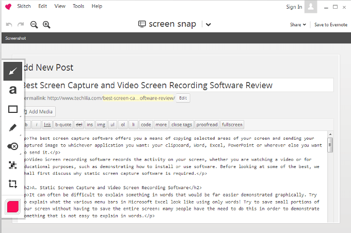Open the Help menu
Viewport: 351px width, 233px height.
point(97,6)
